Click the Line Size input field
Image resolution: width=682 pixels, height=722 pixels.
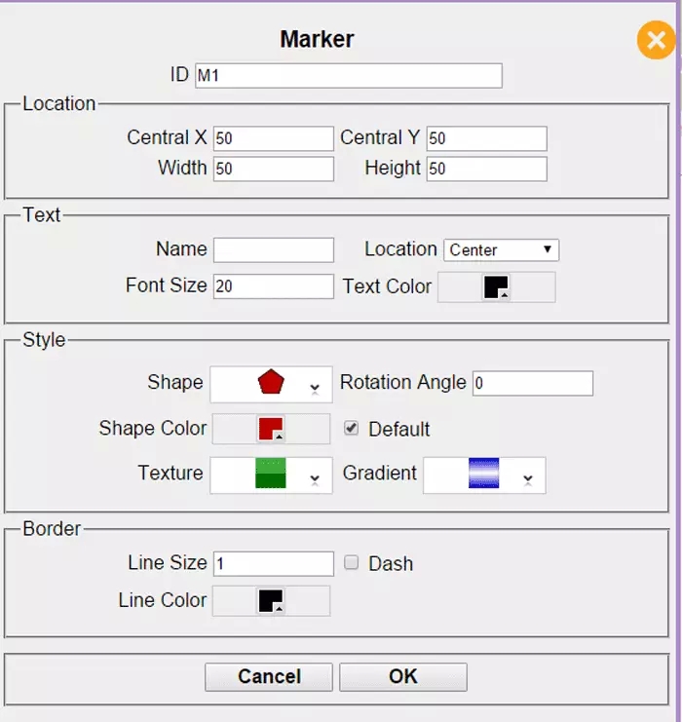(274, 563)
